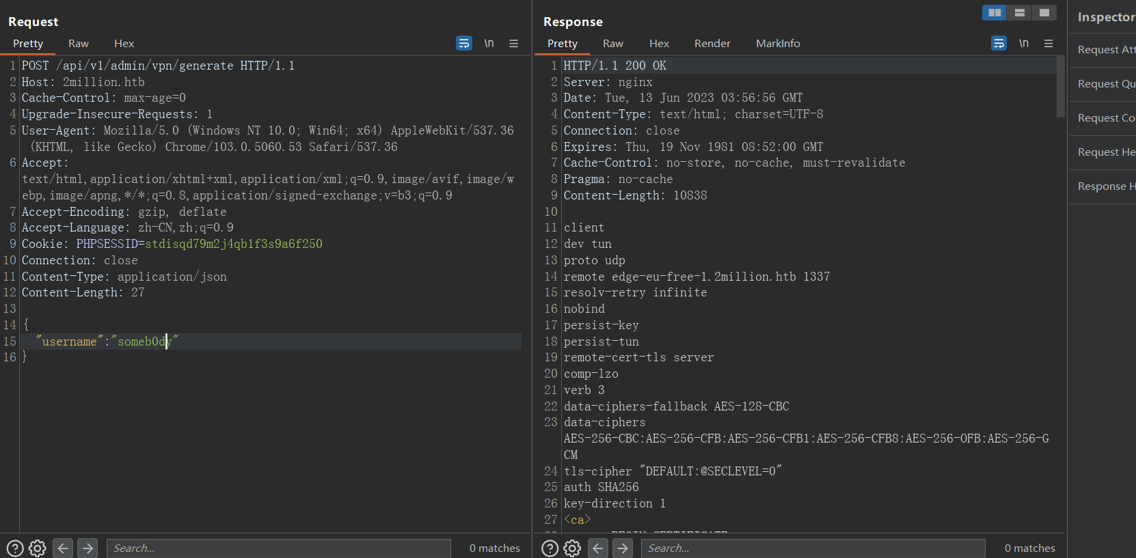Select the Request Hex tab
The height and width of the screenshot is (558, 1136).
tap(124, 43)
